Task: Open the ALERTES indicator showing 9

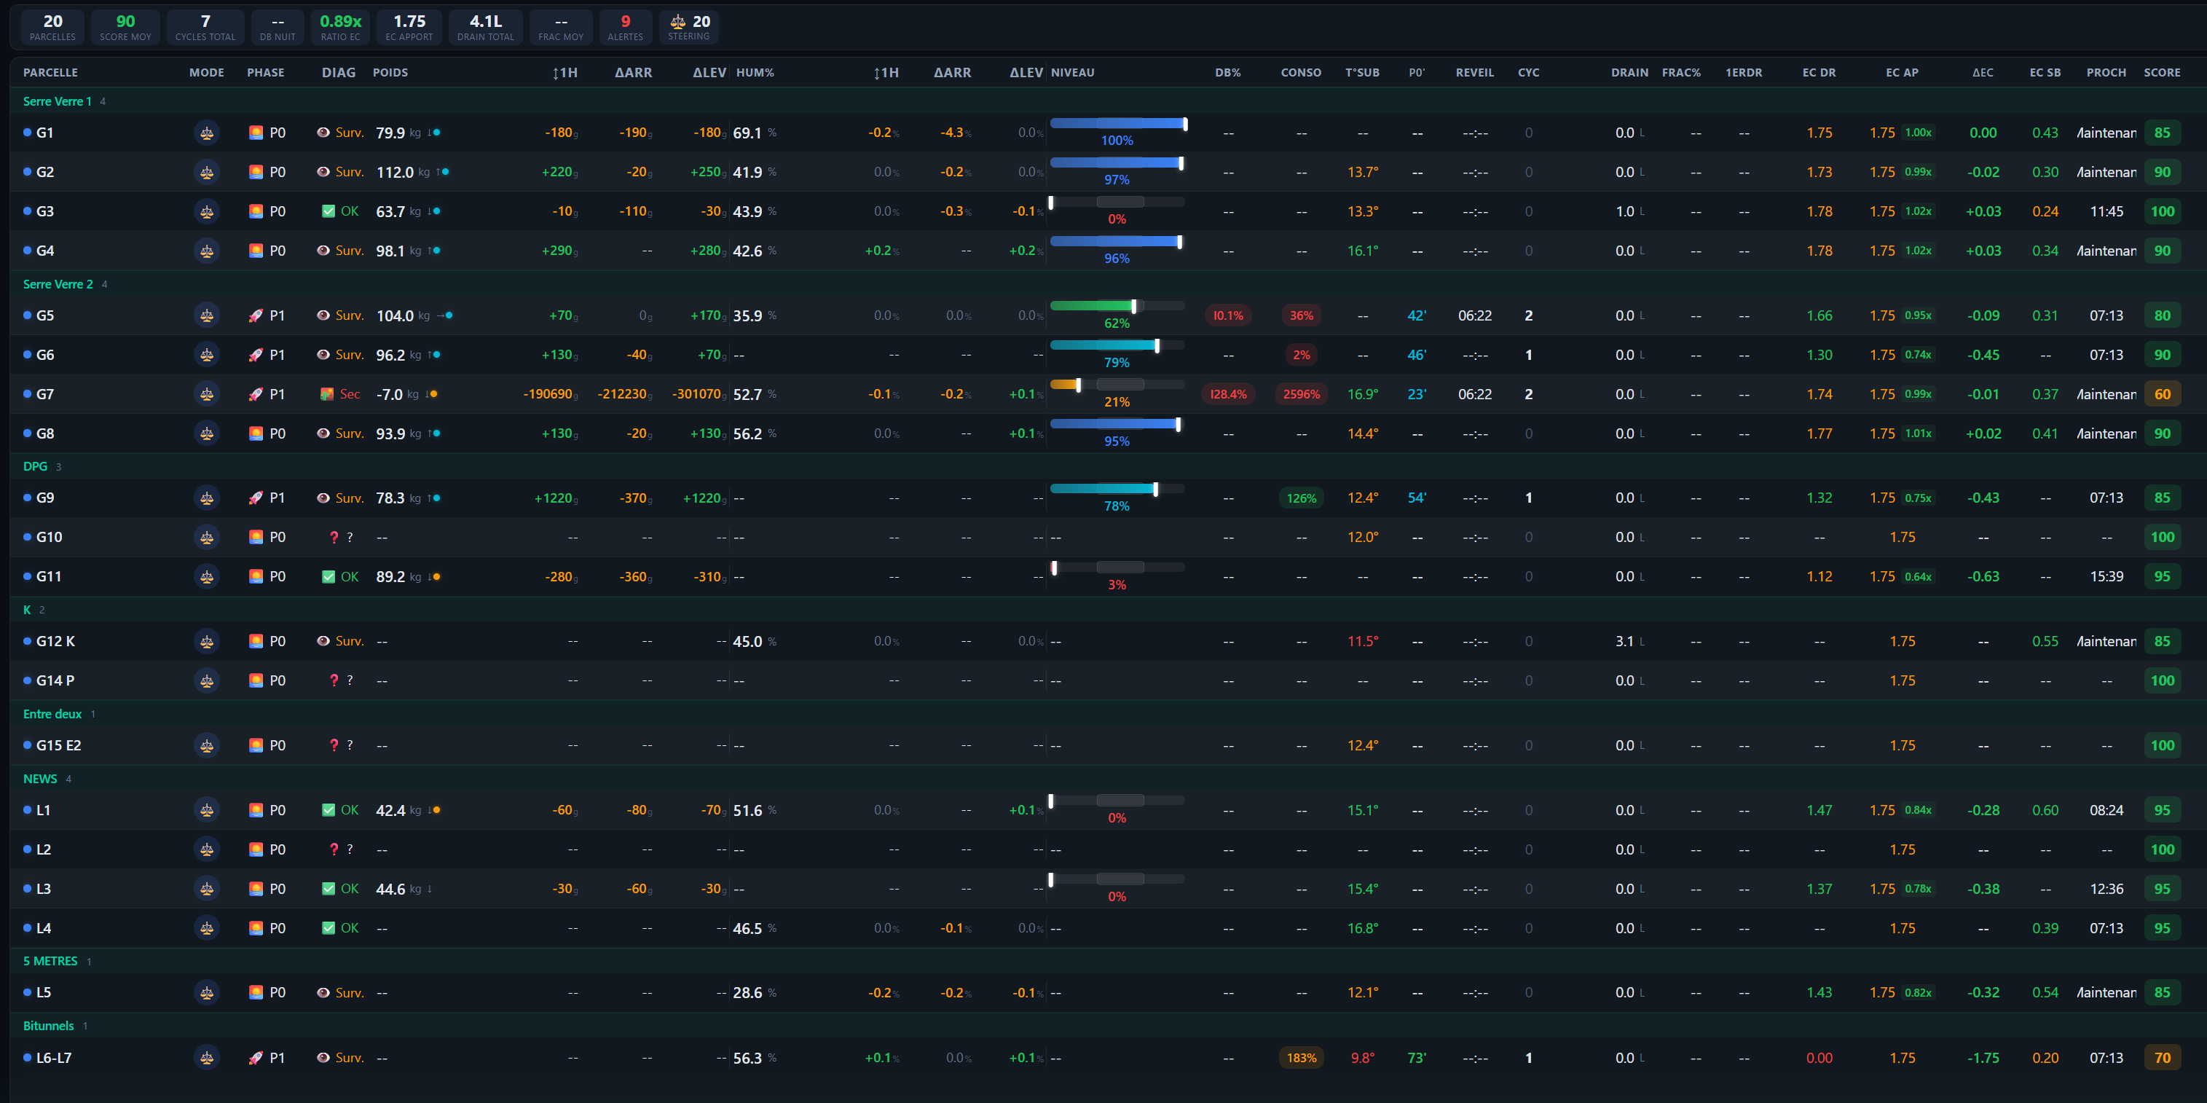Action: click(624, 26)
